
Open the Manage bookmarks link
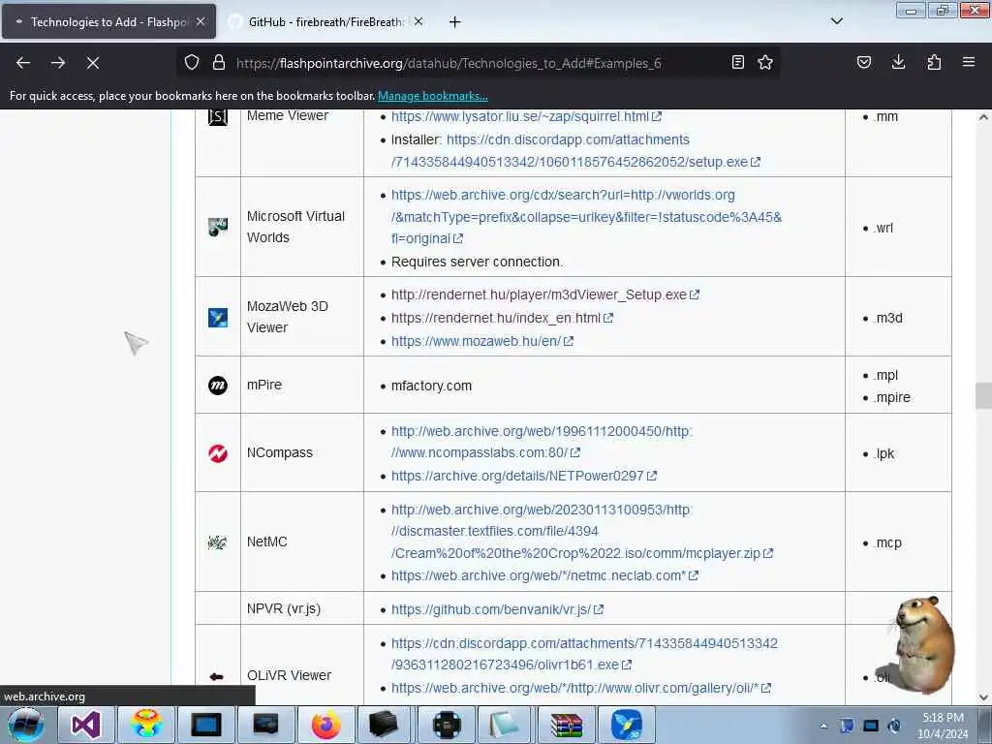[433, 96]
